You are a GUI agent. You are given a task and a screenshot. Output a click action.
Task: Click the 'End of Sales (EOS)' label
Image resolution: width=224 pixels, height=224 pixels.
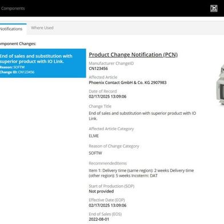click(105, 214)
